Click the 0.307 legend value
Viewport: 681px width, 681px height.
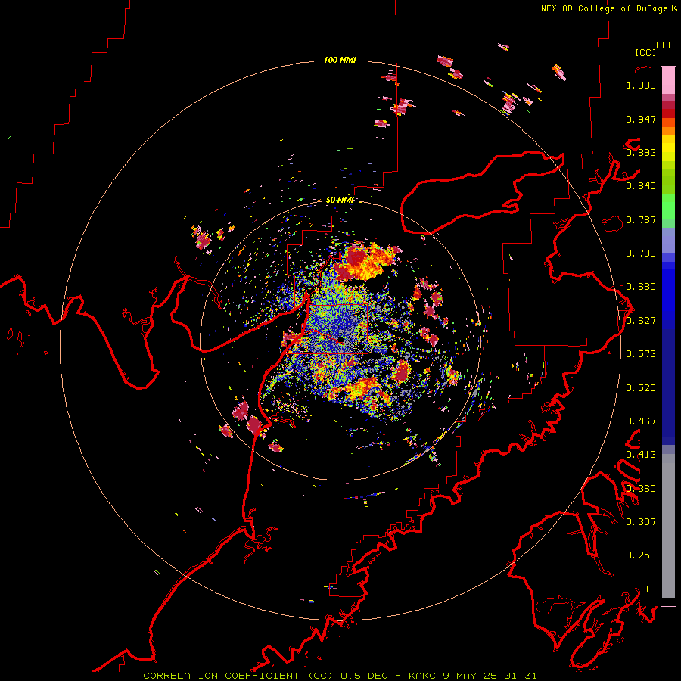point(641,521)
